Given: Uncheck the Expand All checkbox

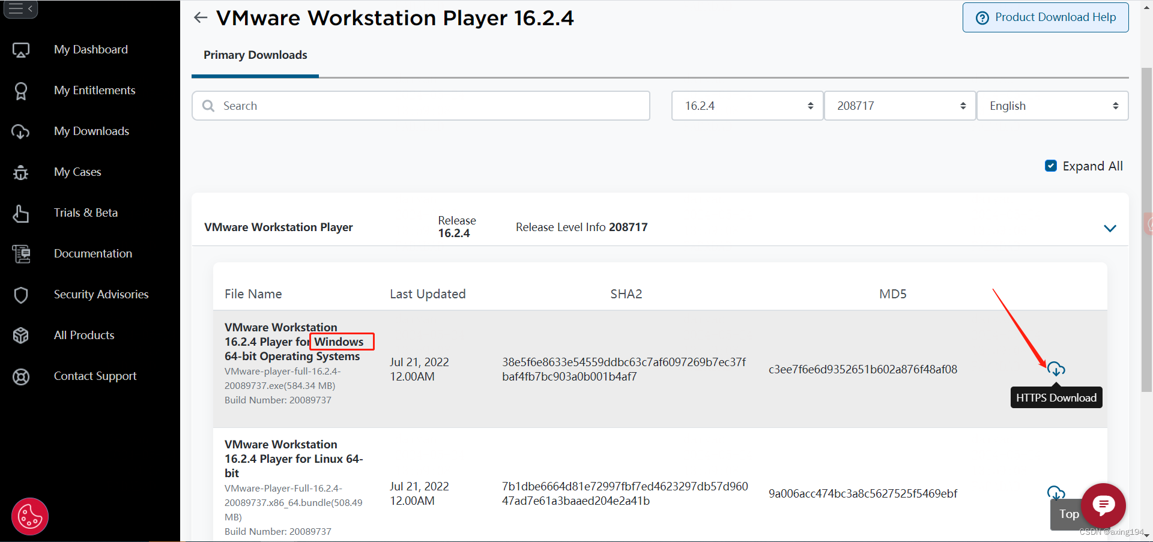Looking at the screenshot, I should tap(1051, 166).
